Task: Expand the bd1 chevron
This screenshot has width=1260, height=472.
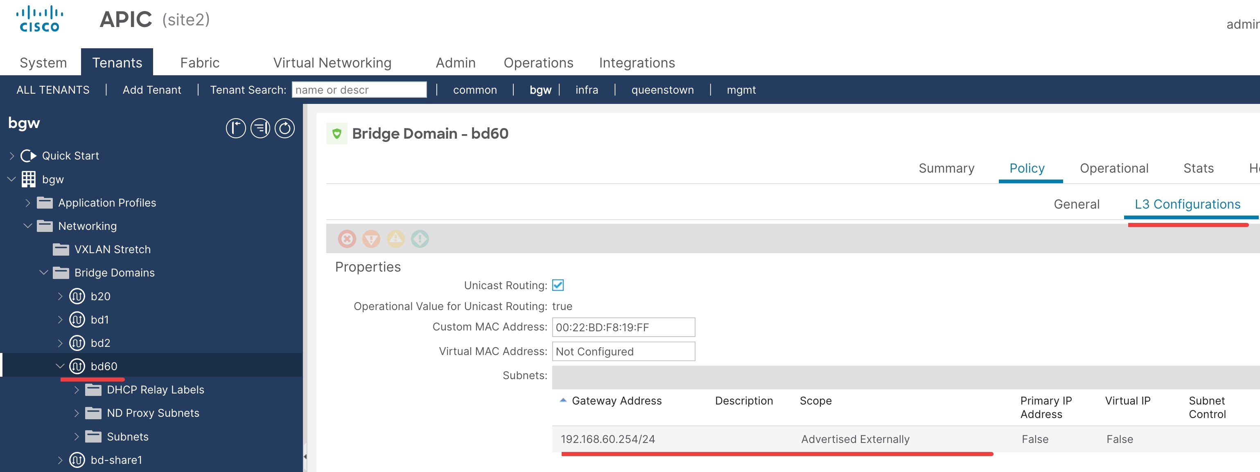Action: (60, 319)
